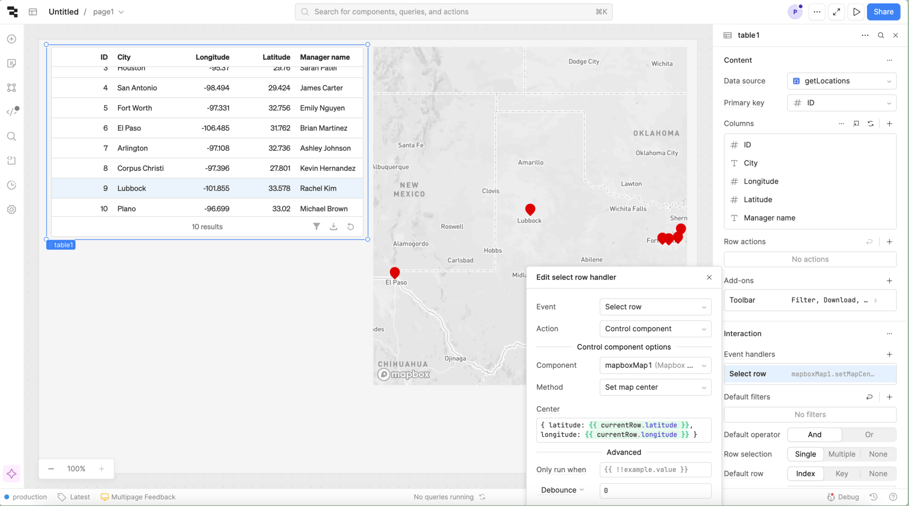The image size is (909, 506).
Task: Focus the component search bar
Action: click(x=453, y=12)
